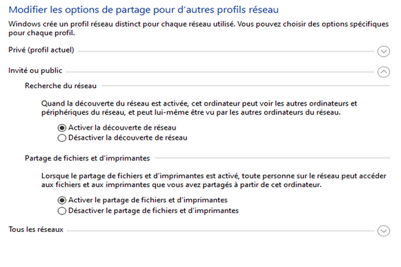Image resolution: width=401 pixels, height=267 pixels.
Task: Click the "Activer la découverte de réseau" label text
Action: 122,127
